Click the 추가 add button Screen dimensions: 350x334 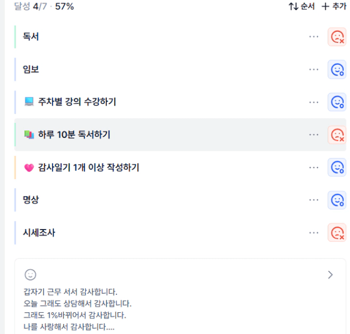334,7
